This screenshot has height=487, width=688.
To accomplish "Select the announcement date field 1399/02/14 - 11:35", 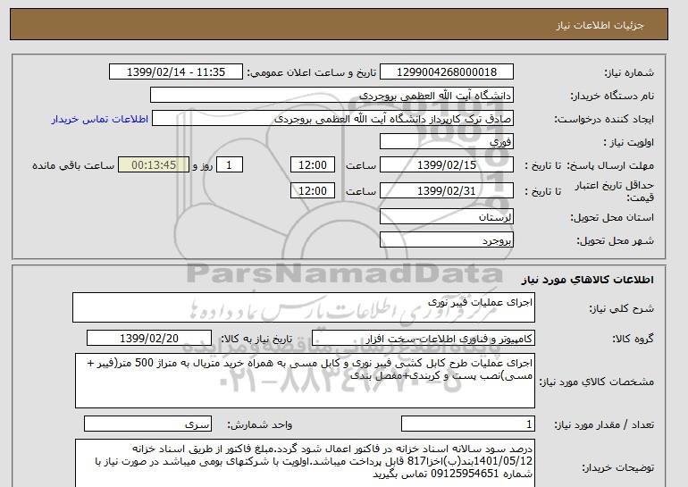I will click(176, 72).
